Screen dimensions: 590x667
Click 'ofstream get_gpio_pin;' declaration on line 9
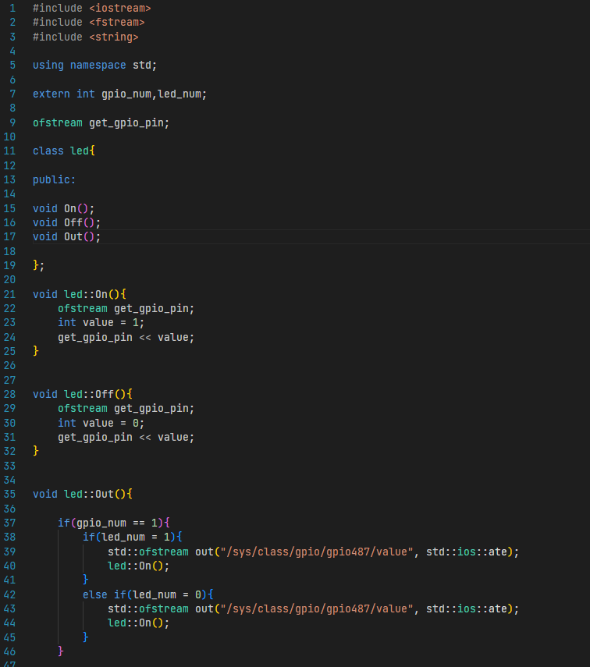pos(101,122)
